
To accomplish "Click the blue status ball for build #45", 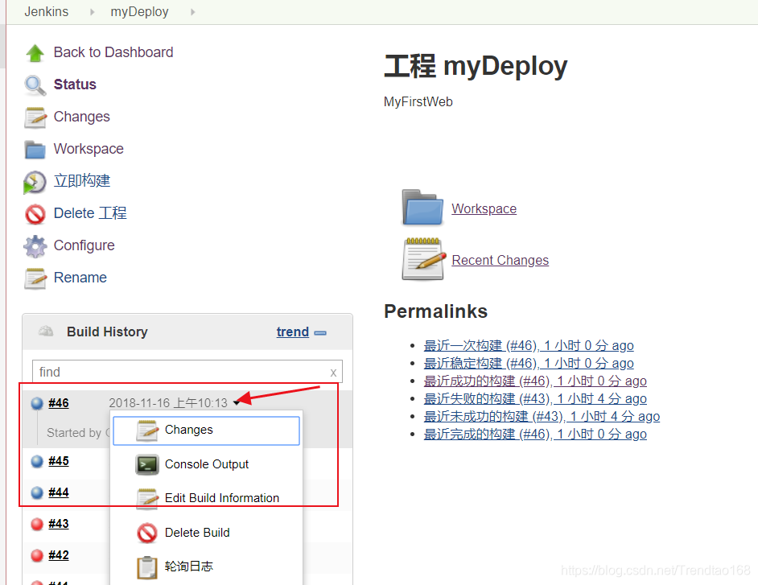I will pos(37,461).
